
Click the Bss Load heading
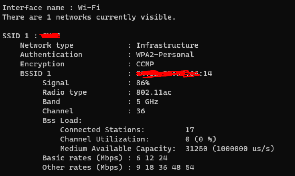(62, 120)
